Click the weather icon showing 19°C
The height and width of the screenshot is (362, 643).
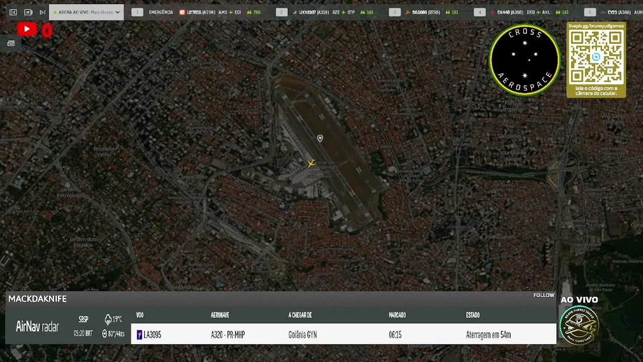coord(108,319)
